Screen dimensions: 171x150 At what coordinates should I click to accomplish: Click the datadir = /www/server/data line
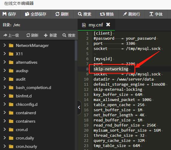click(x=124, y=79)
